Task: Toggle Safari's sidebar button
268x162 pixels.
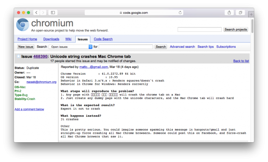Action: pyautogui.click(x=53, y=12)
